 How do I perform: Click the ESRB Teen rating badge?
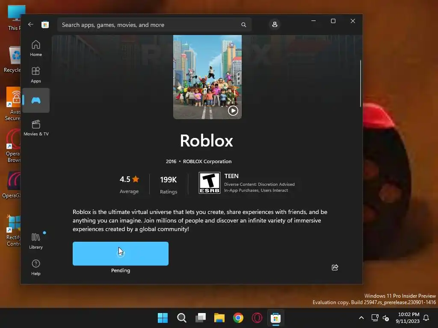(x=210, y=183)
